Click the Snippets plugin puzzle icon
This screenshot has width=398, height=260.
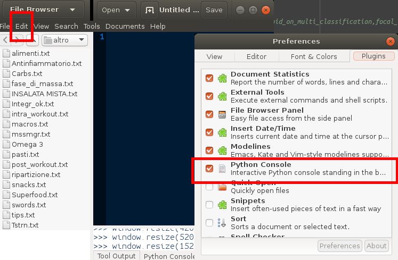(222, 205)
